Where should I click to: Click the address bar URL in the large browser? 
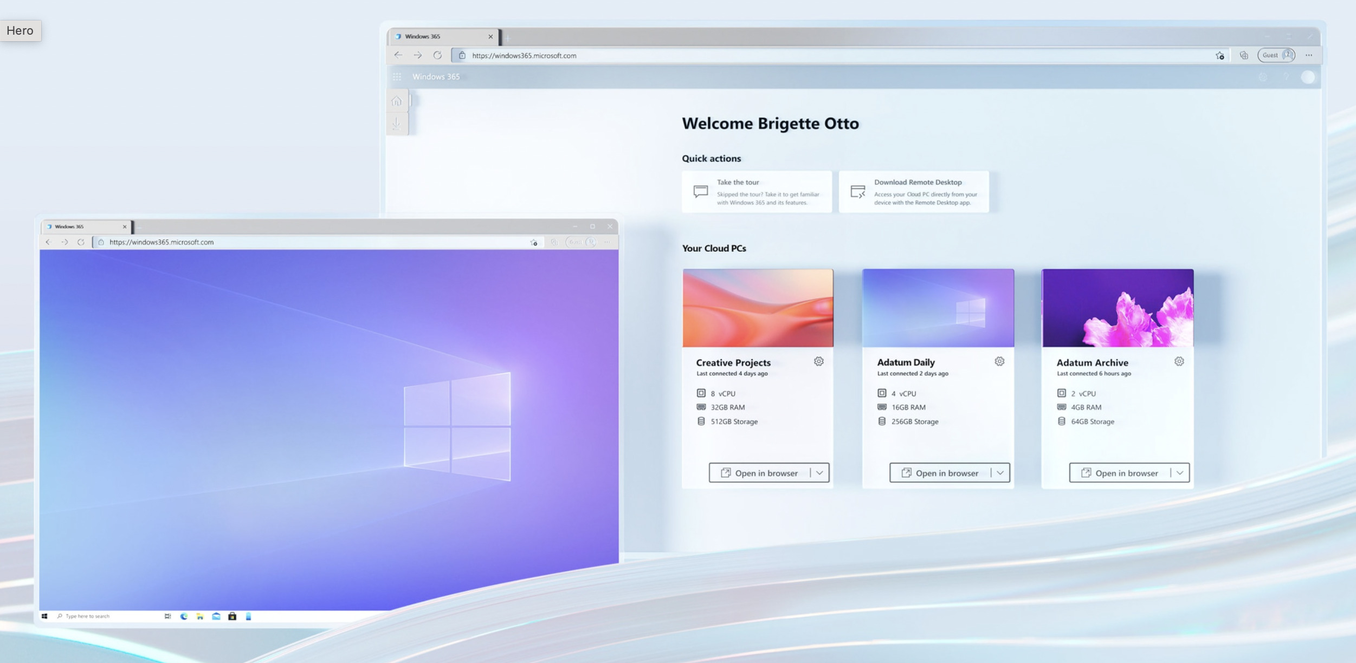(524, 55)
